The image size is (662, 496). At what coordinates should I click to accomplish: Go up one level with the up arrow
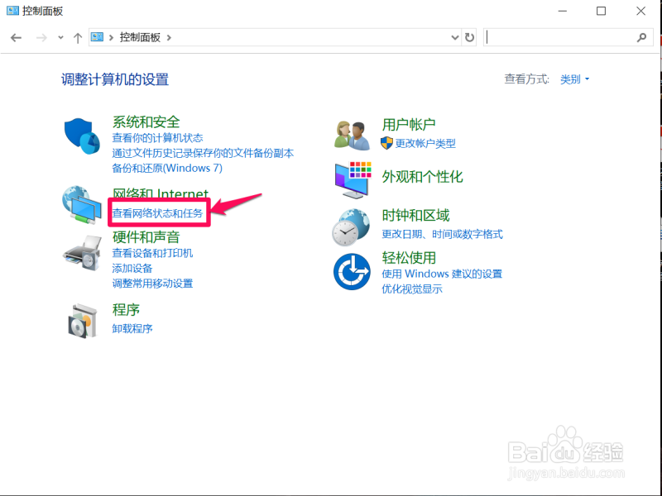point(77,37)
